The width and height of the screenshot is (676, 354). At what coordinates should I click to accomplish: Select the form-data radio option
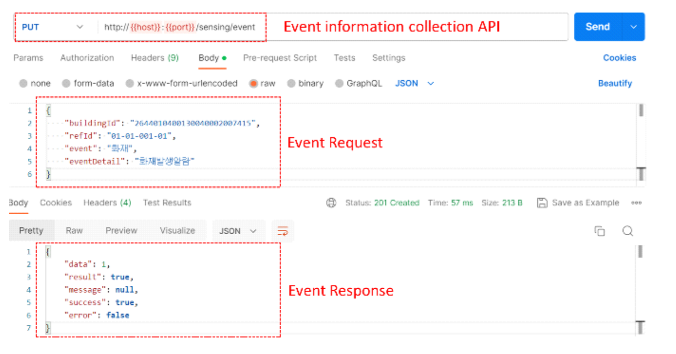pos(66,84)
